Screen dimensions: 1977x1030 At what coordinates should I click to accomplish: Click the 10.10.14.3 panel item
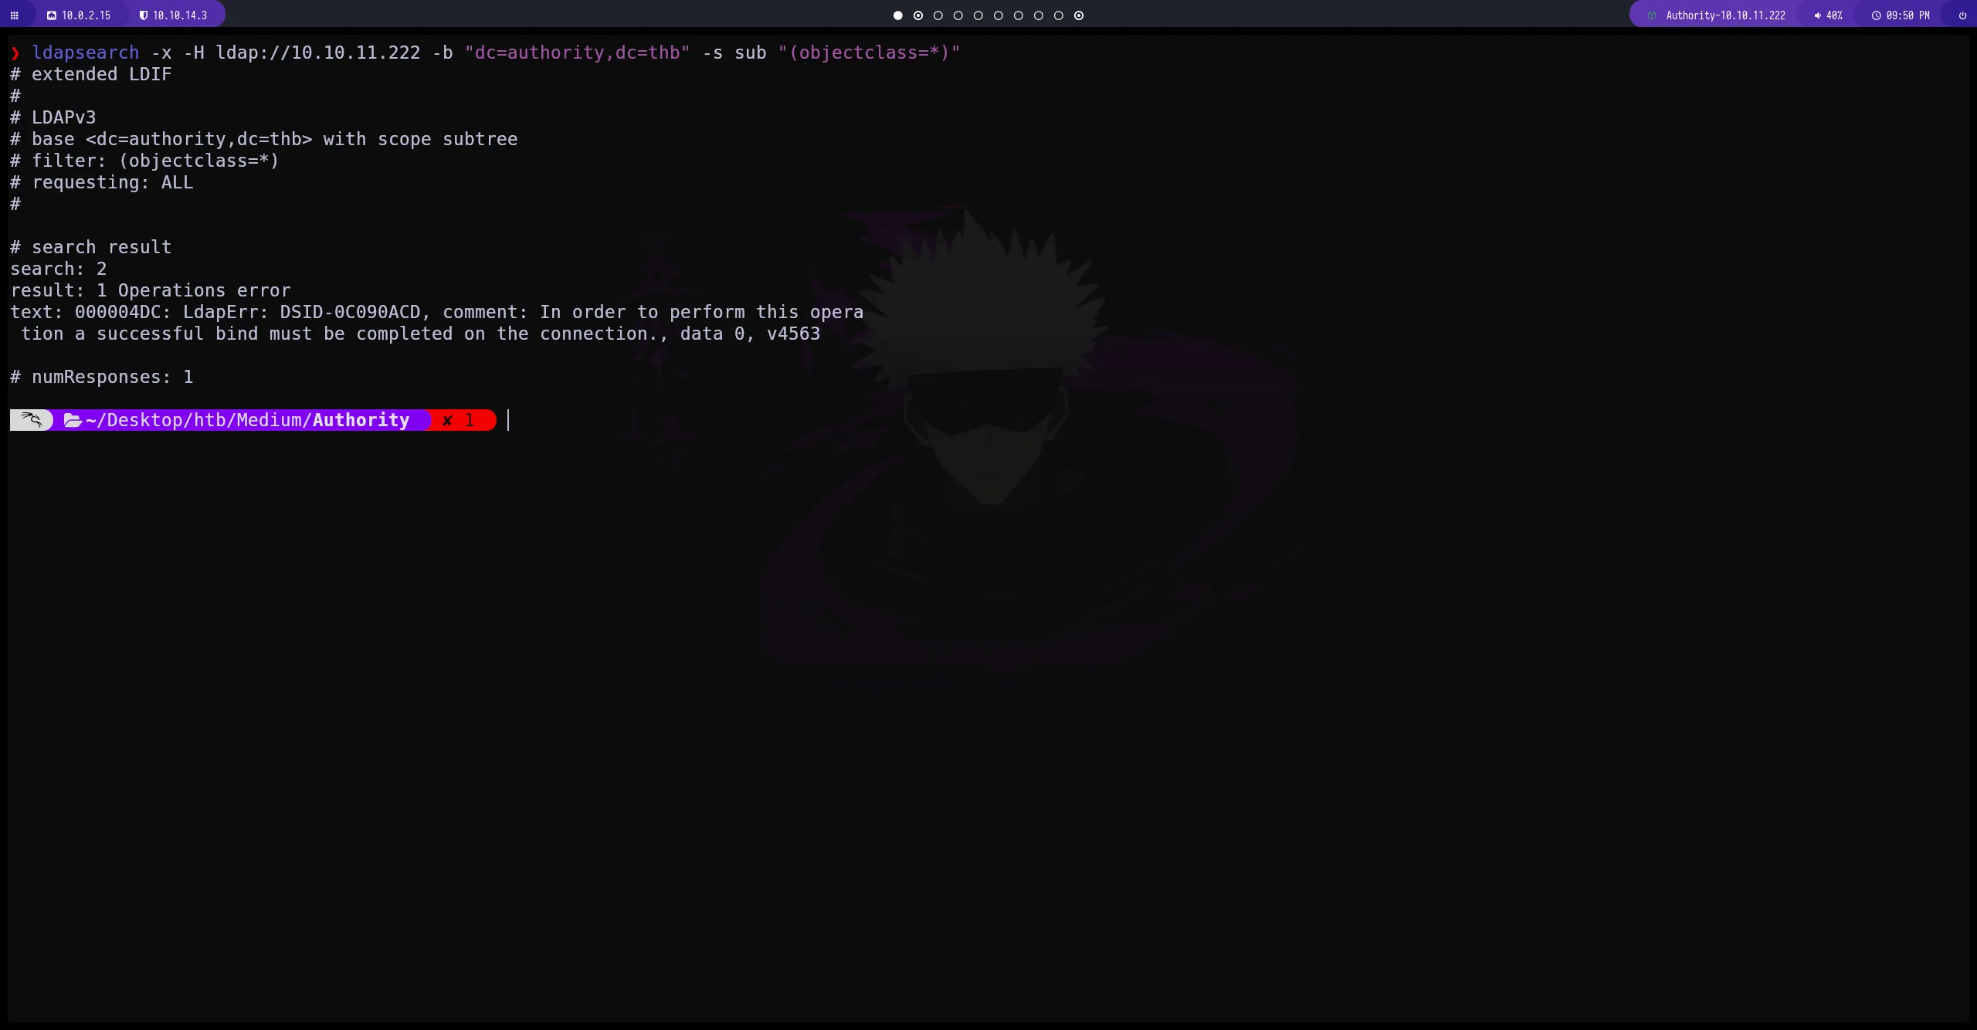point(175,15)
